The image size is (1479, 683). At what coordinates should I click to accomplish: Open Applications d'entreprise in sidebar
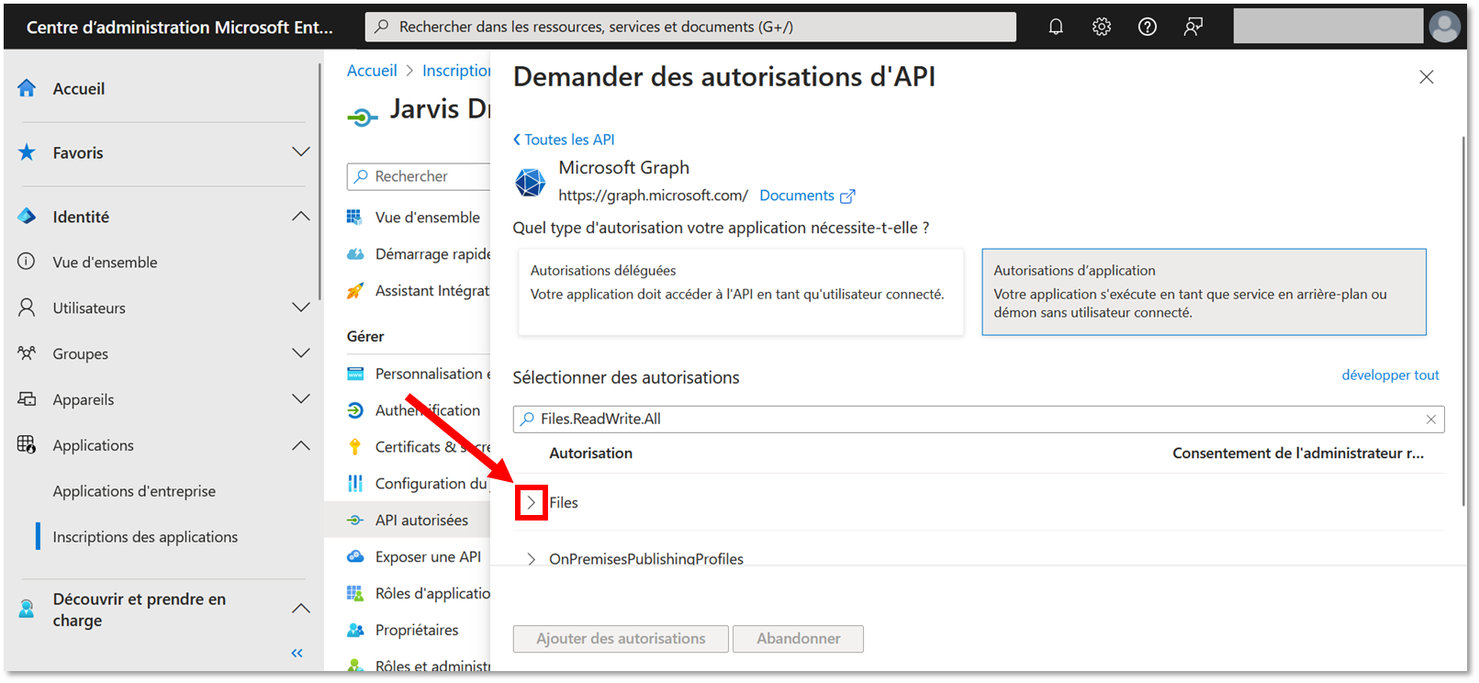pyautogui.click(x=134, y=491)
